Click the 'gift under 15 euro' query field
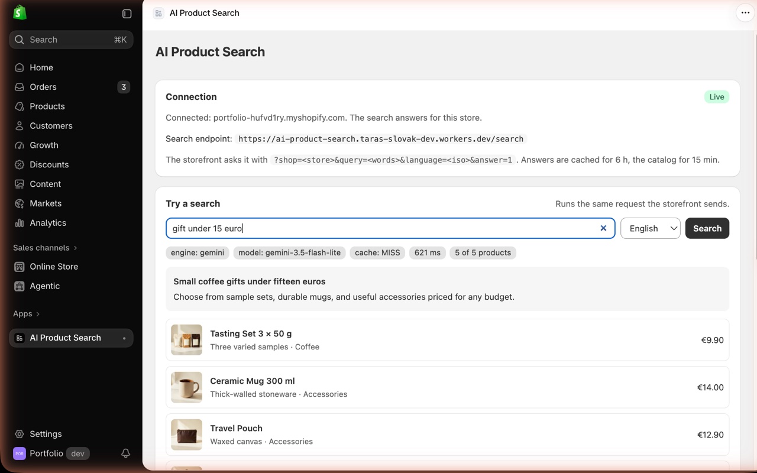Screen dimensions: 757x473 pos(390,228)
